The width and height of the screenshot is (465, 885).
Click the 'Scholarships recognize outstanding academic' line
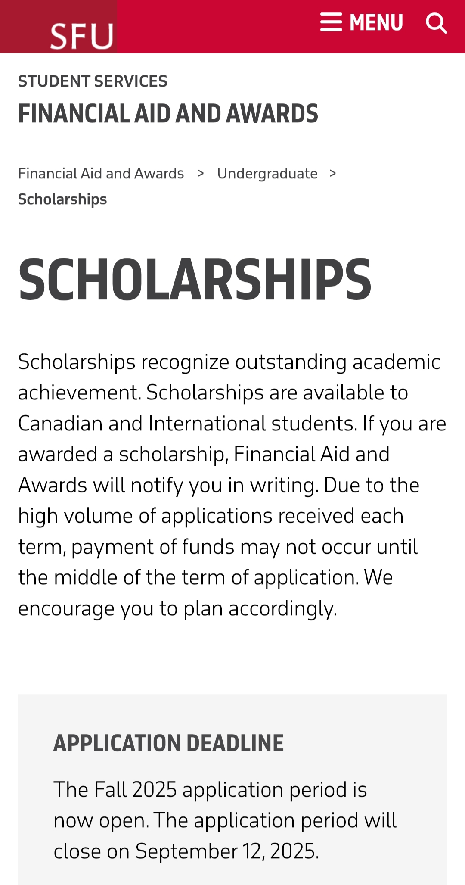point(229,361)
